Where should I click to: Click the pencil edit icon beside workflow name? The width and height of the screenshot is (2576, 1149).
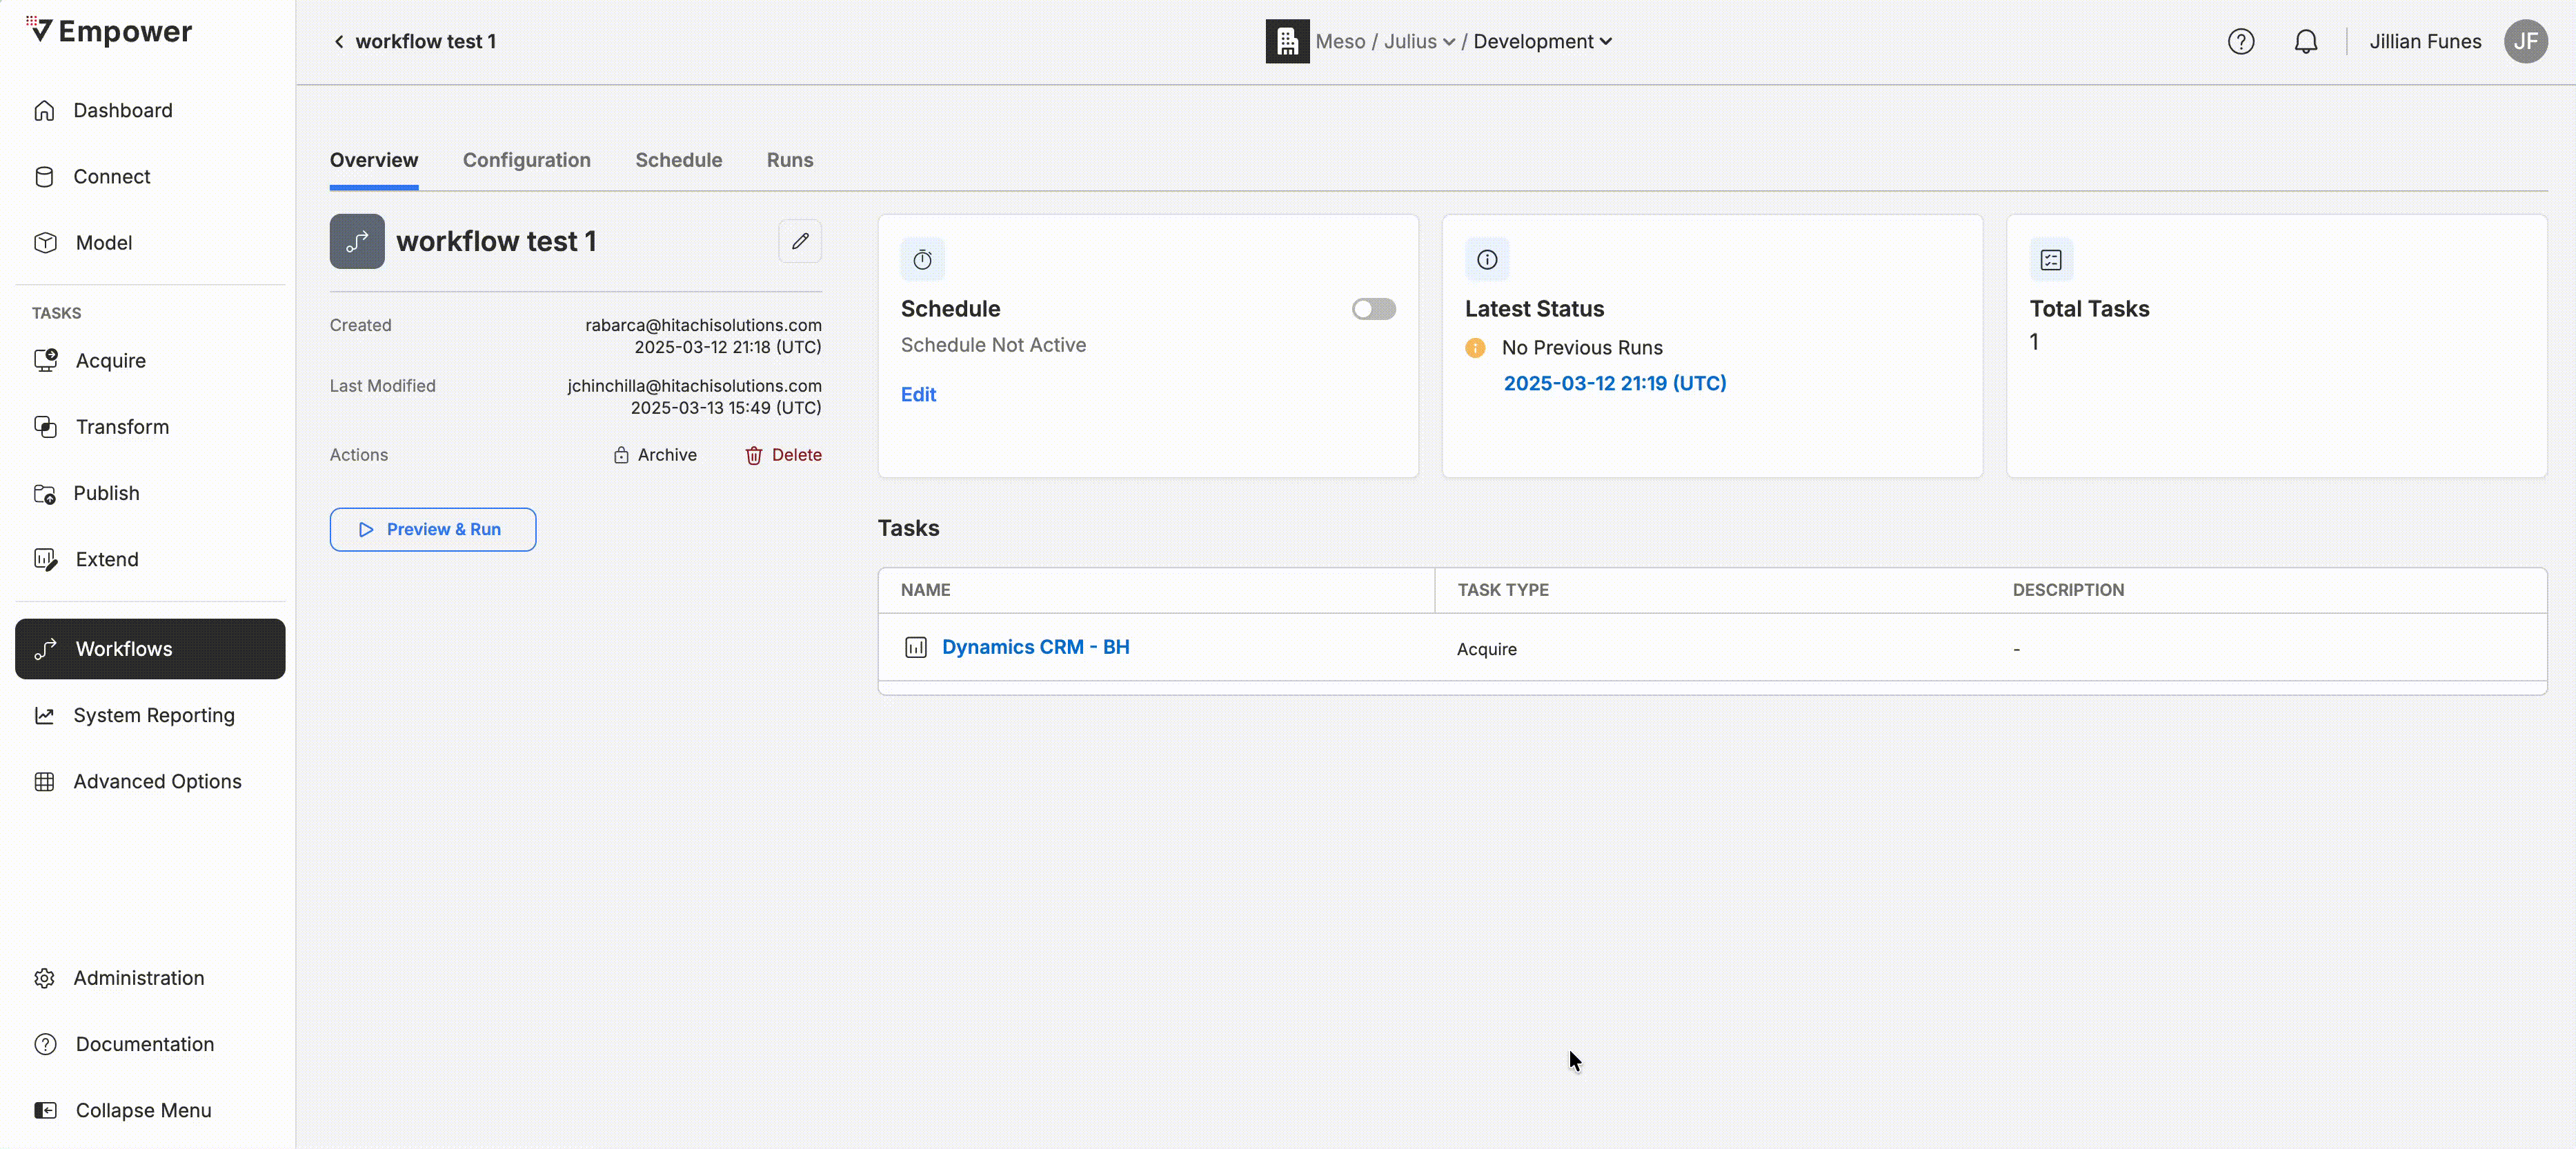click(x=799, y=241)
